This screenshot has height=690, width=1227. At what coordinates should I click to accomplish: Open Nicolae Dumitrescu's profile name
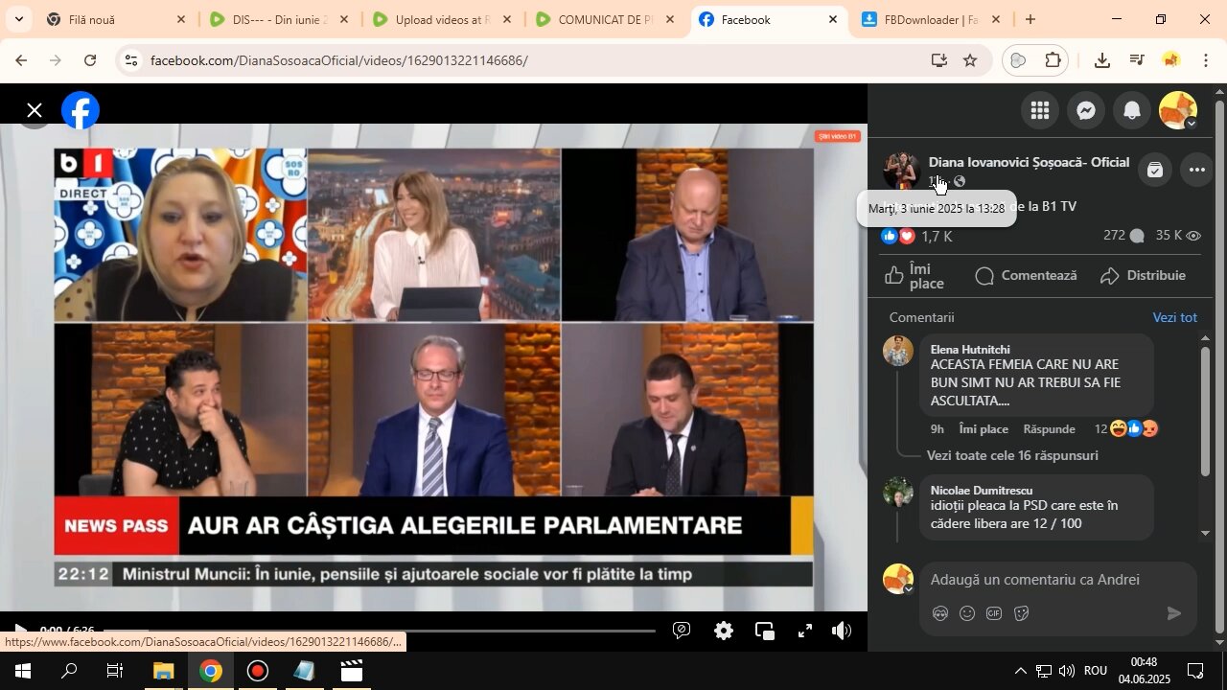pyautogui.click(x=981, y=490)
